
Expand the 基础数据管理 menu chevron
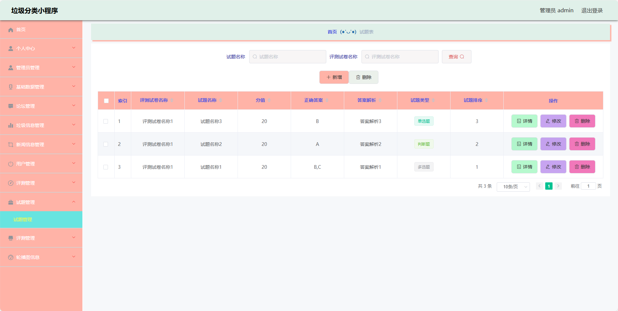click(74, 87)
